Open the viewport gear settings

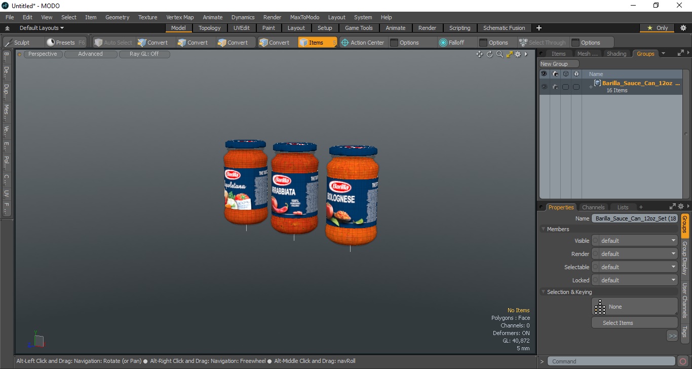point(518,54)
